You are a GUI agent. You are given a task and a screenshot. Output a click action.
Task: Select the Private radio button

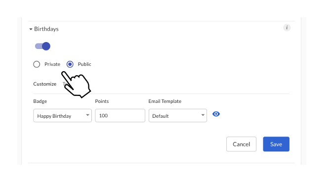(x=37, y=64)
